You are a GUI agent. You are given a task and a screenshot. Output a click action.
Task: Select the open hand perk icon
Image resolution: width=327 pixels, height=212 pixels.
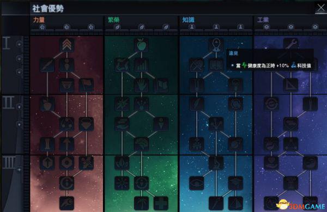tap(141, 85)
